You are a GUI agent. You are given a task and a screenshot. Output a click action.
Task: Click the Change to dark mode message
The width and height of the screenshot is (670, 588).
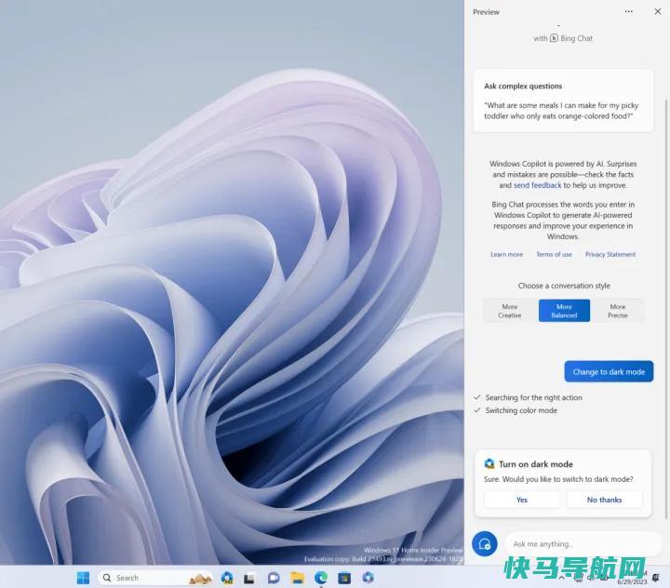coord(609,371)
